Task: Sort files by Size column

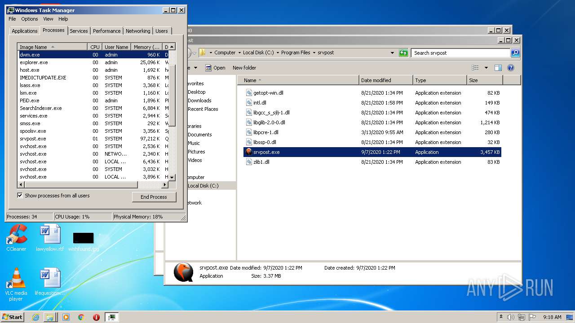Action: click(485, 80)
